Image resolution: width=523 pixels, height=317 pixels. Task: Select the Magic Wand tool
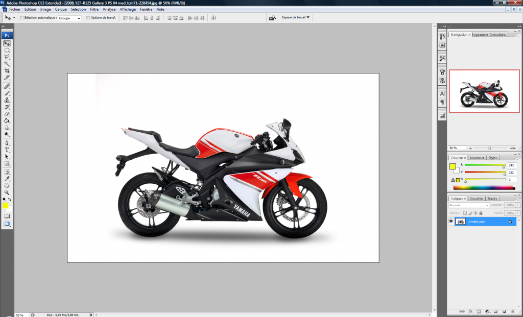pyautogui.click(x=7, y=64)
